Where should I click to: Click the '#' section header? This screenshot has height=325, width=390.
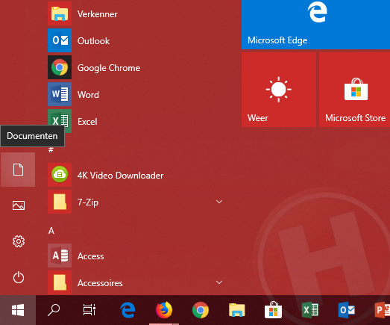(x=51, y=149)
